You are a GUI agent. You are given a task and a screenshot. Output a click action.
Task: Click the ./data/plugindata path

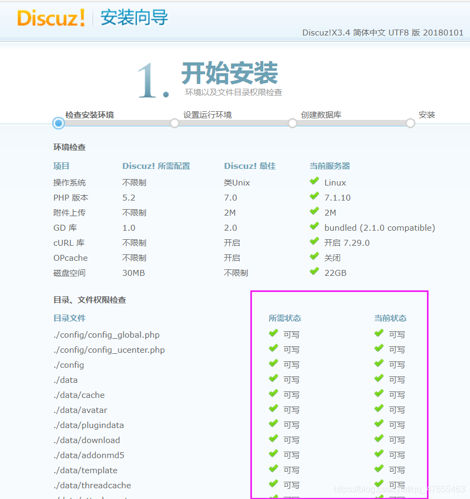[89, 425]
